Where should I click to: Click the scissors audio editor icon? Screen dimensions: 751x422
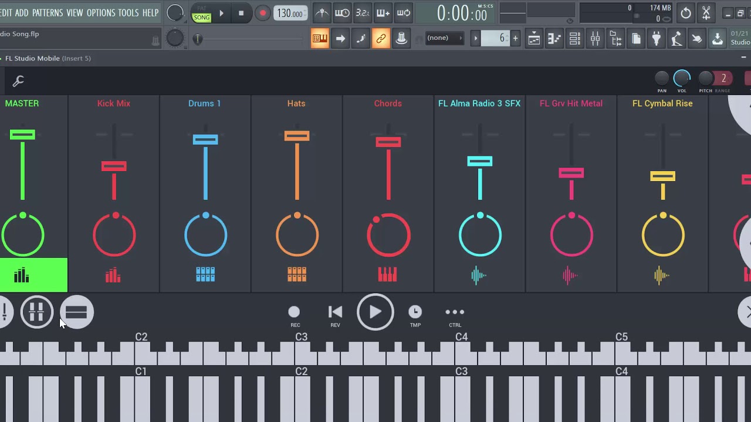(x=706, y=13)
